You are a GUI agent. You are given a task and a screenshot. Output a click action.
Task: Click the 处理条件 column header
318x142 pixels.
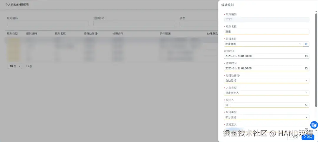118,34
